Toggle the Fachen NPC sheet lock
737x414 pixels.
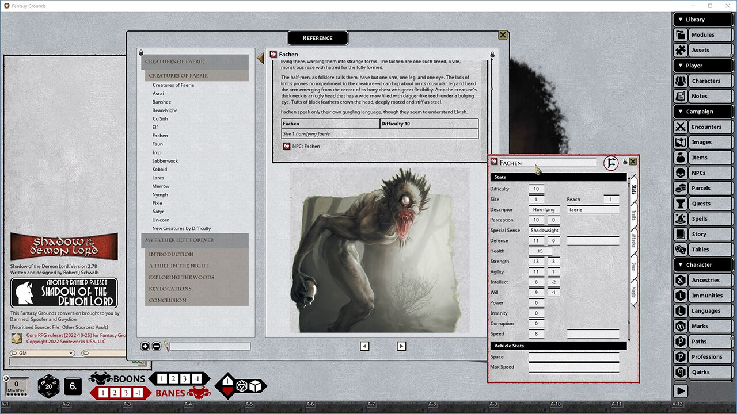coord(625,162)
